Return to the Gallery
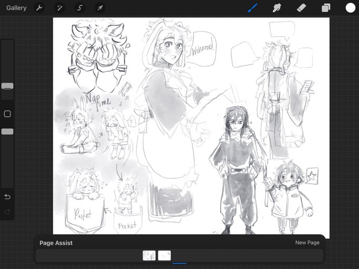The height and width of the screenshot is (269, 359). coord(16,8)
